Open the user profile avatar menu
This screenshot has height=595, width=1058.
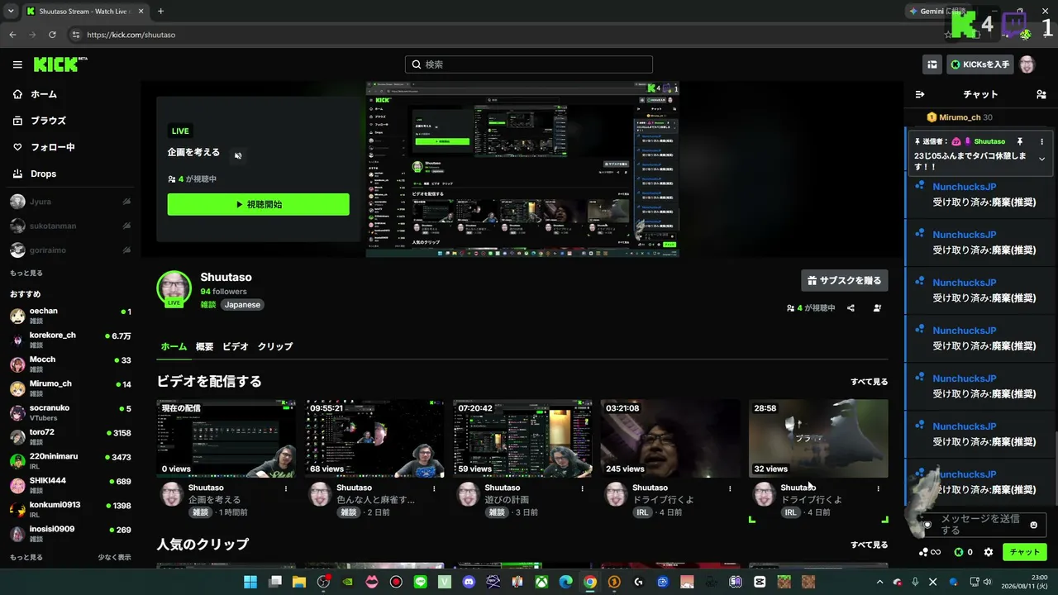pyautogui.click(x=1027, y=64)
